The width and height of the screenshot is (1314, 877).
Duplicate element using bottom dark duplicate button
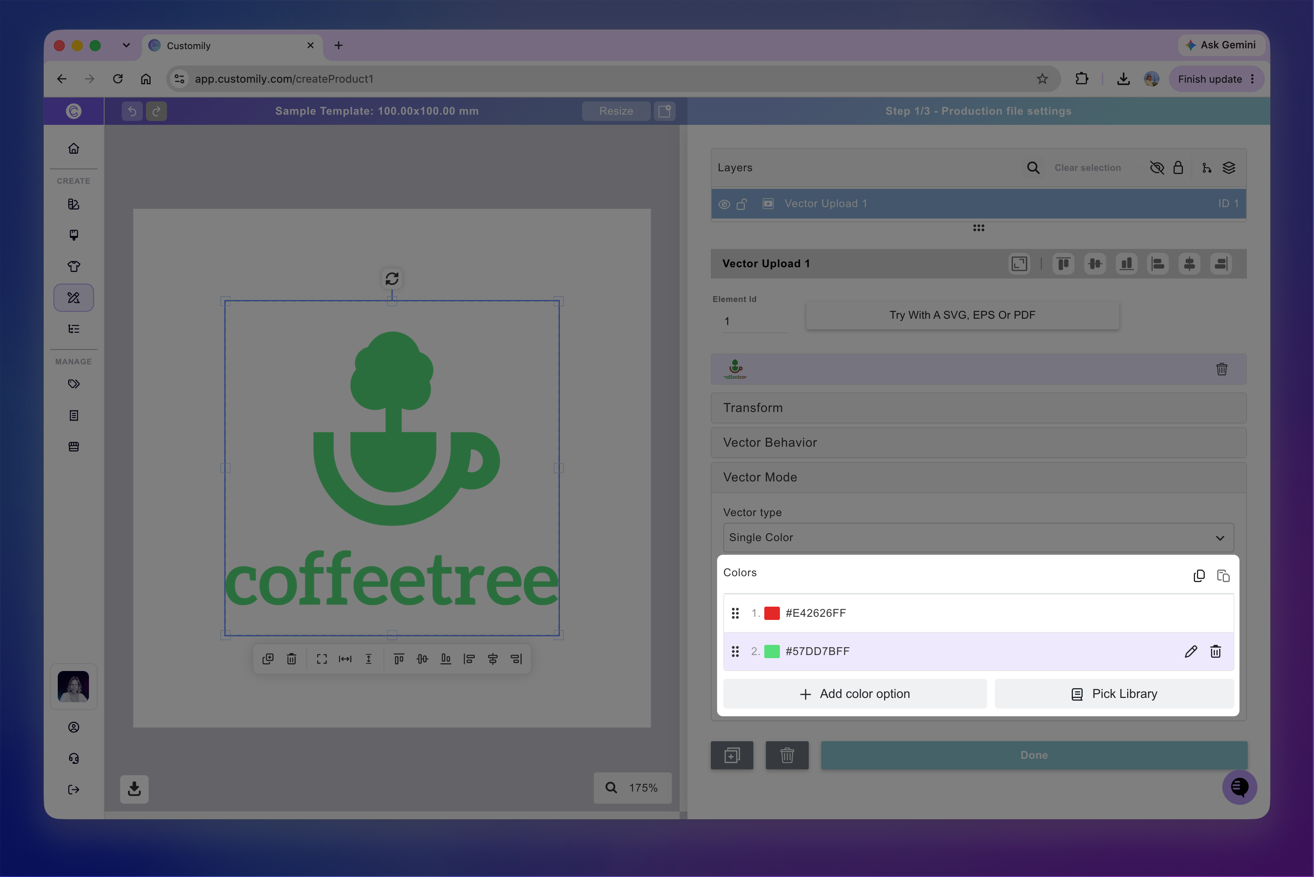[x=732, y=755]
